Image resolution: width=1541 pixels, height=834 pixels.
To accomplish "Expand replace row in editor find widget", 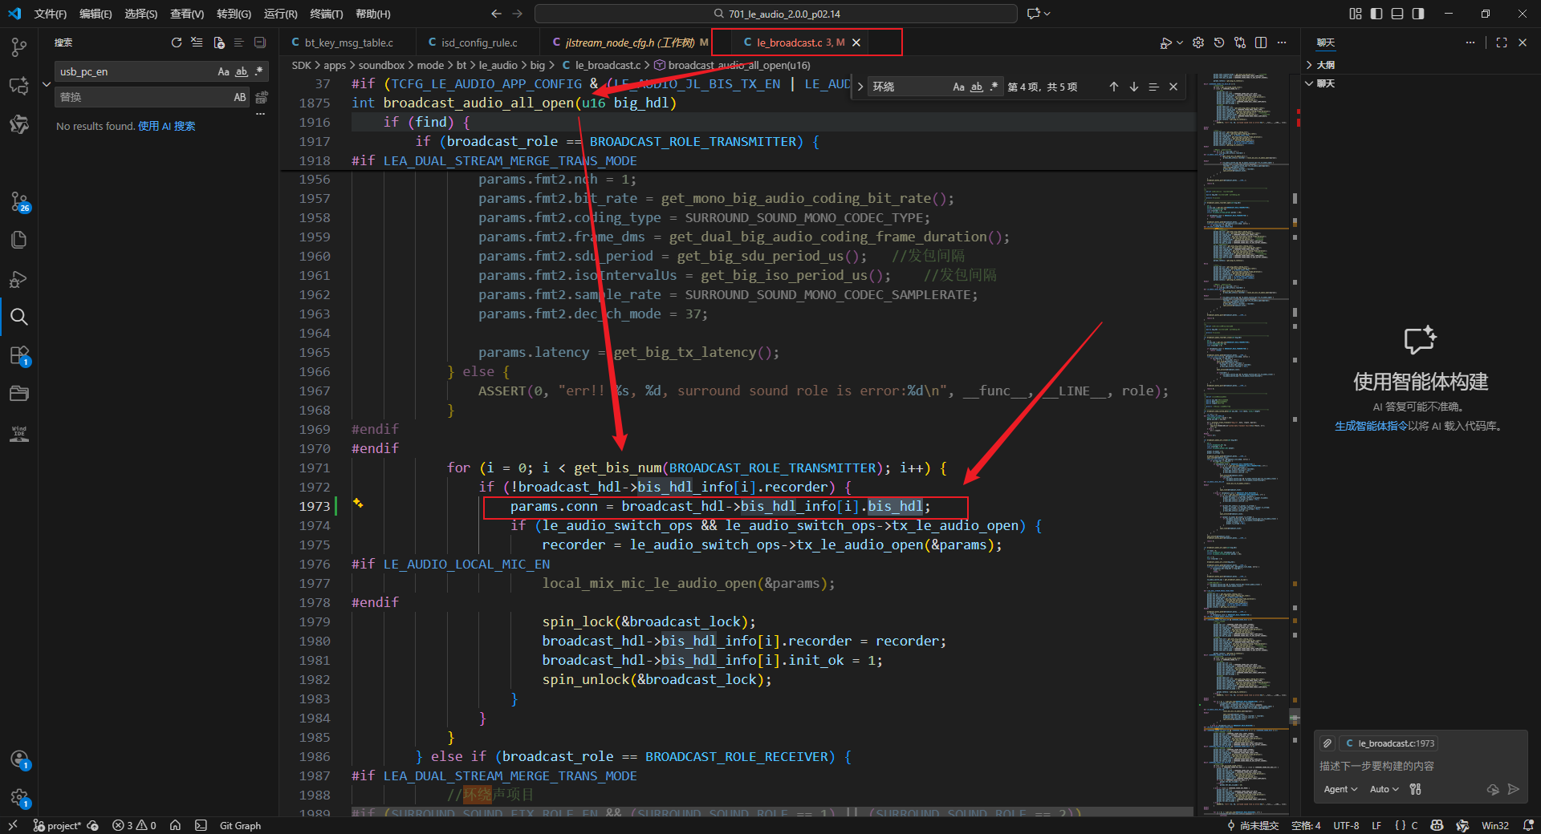I will tap(860, 87).
